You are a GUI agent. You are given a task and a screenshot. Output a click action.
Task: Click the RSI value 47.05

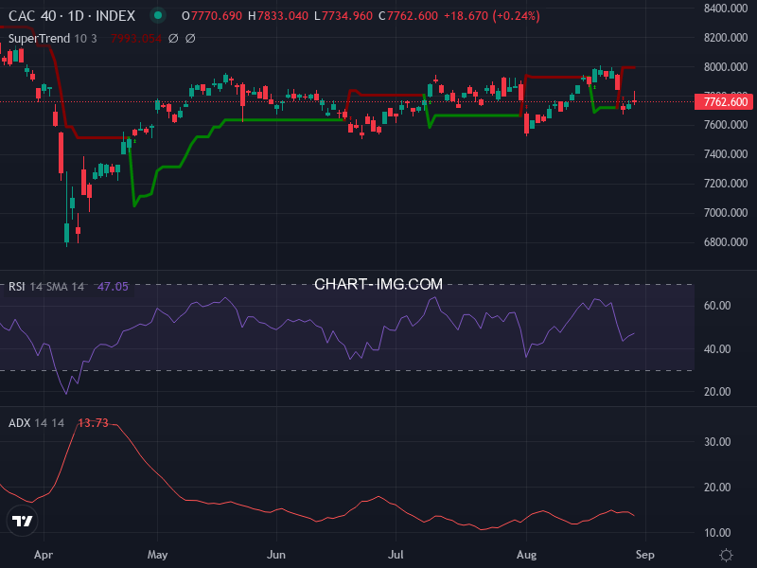tap(113, 287)
